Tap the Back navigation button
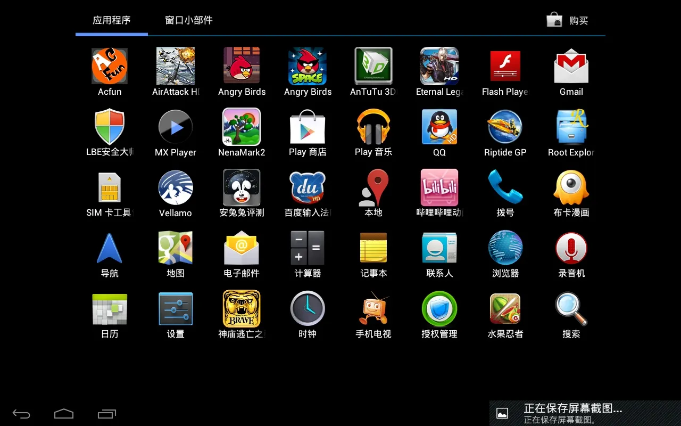This screenshot has height=426, width=681. [21, 414]
